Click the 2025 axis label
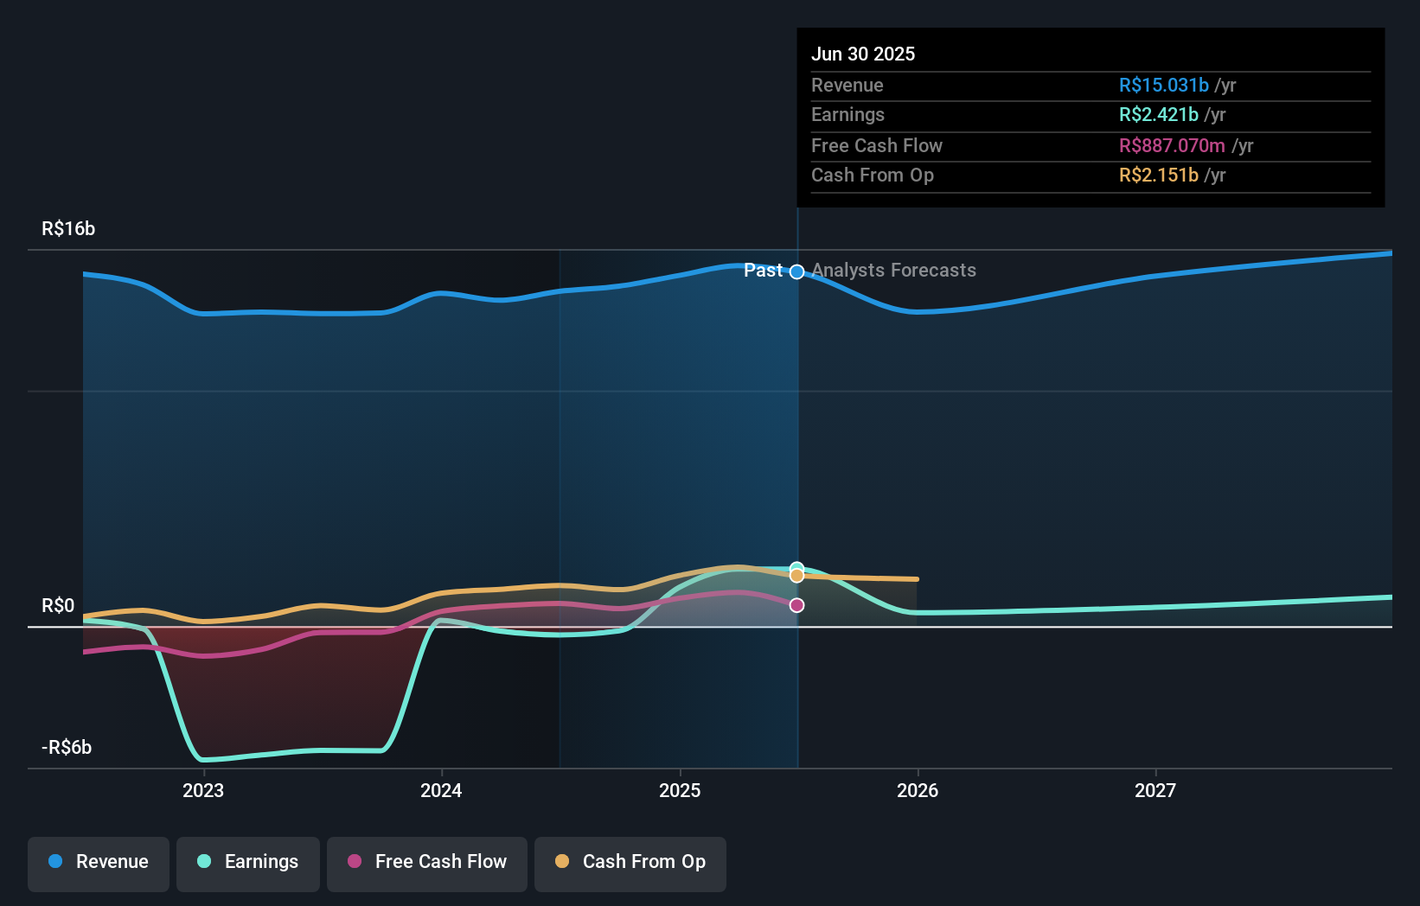Screen dimensions: 1420x906 [x=680, y=790]
